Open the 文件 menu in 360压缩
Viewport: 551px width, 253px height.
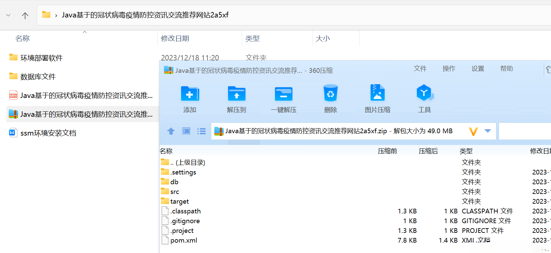pos(420,68)
